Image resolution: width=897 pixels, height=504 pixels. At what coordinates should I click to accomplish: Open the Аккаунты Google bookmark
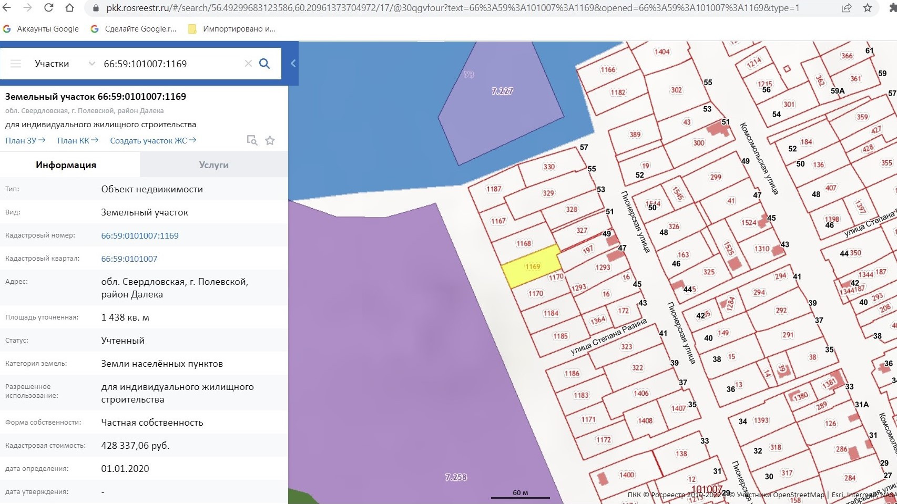click(41, 29)
